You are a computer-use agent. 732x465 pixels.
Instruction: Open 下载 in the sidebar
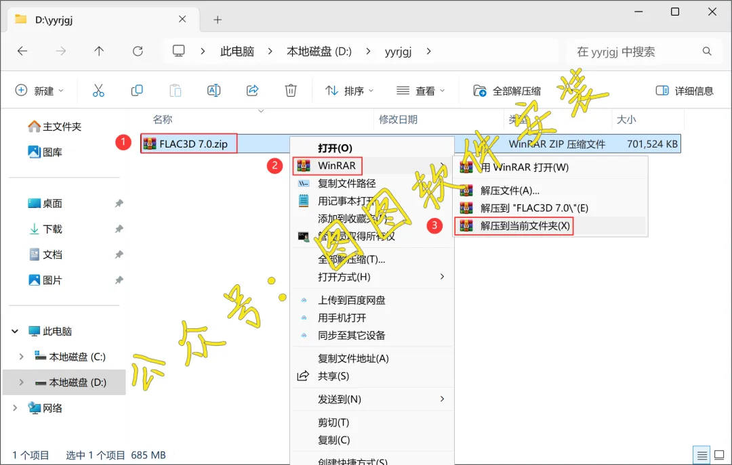point(45,229)
